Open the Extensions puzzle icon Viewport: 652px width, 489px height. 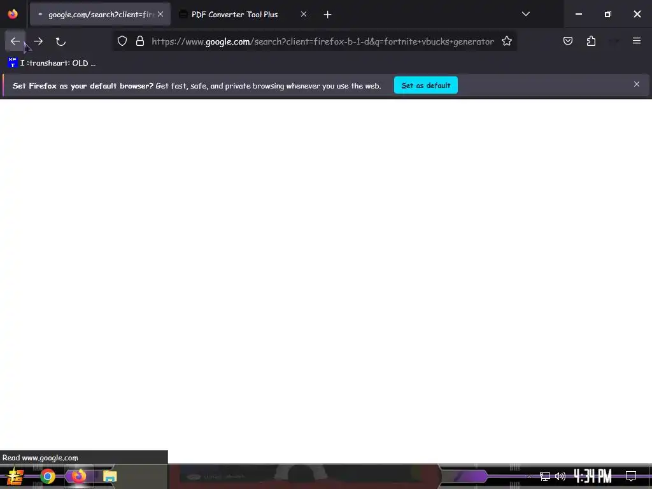pos(591,41)
